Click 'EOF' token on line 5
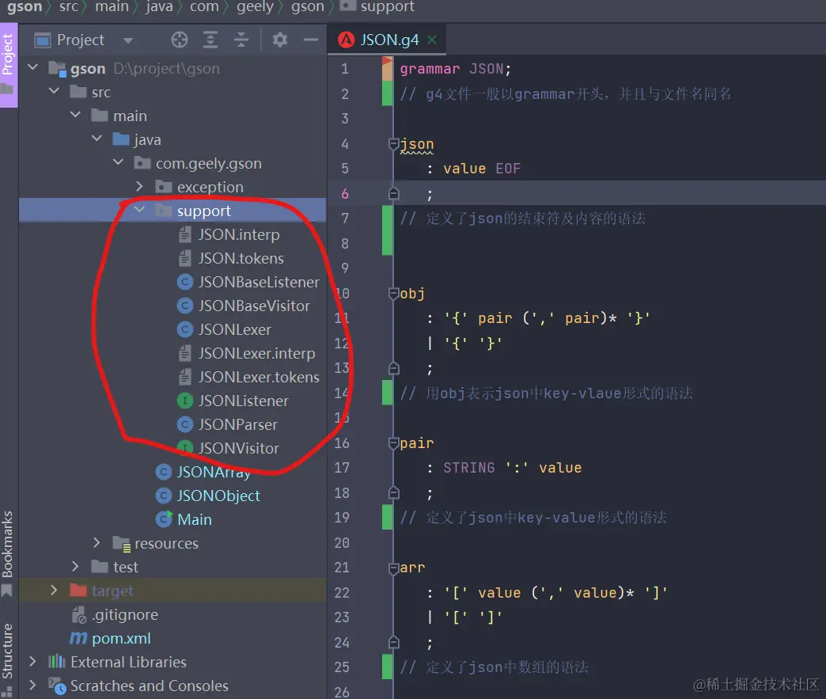This screenshot has height=699, width=826. coord(508,168)
